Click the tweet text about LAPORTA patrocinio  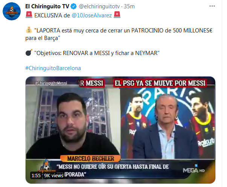(119, 34)
